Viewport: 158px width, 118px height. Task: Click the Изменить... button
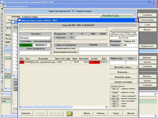click(x=123, y=72)
